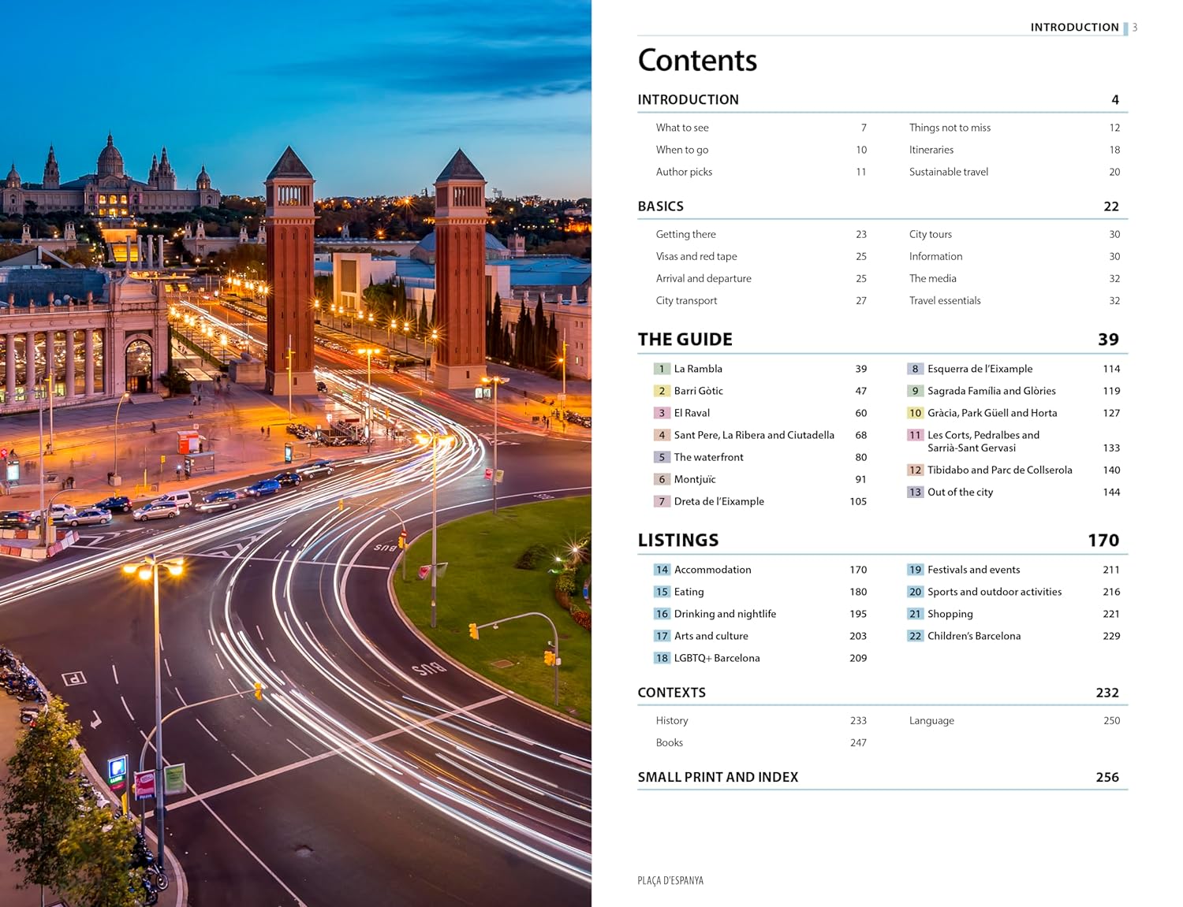1183x907 pixels.
Task: Click the PLAÇA D'ESPANYA photo caption
Action: tap(670, 880)
